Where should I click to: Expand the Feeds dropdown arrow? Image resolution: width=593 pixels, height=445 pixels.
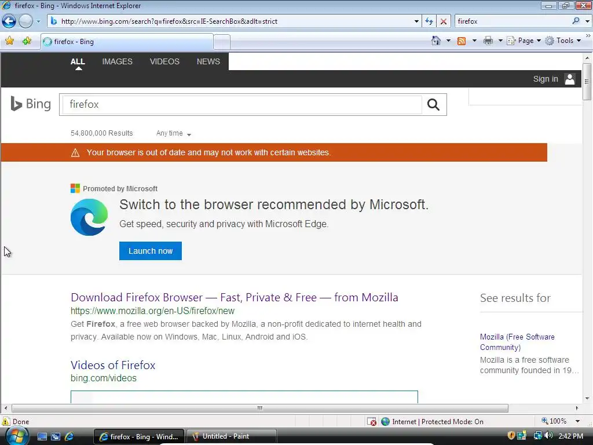coord(474,41)
